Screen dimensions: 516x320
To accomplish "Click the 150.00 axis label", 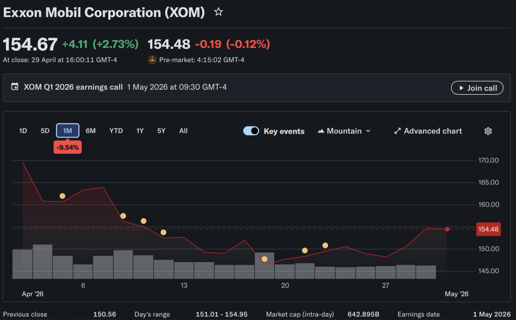I will click(488, 249).
